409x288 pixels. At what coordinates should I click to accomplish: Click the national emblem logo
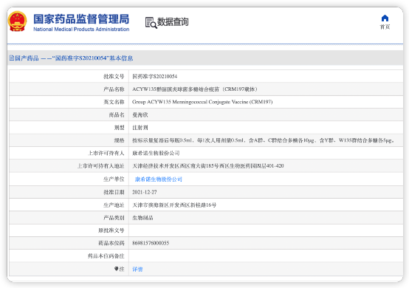(x=18, y=21)
